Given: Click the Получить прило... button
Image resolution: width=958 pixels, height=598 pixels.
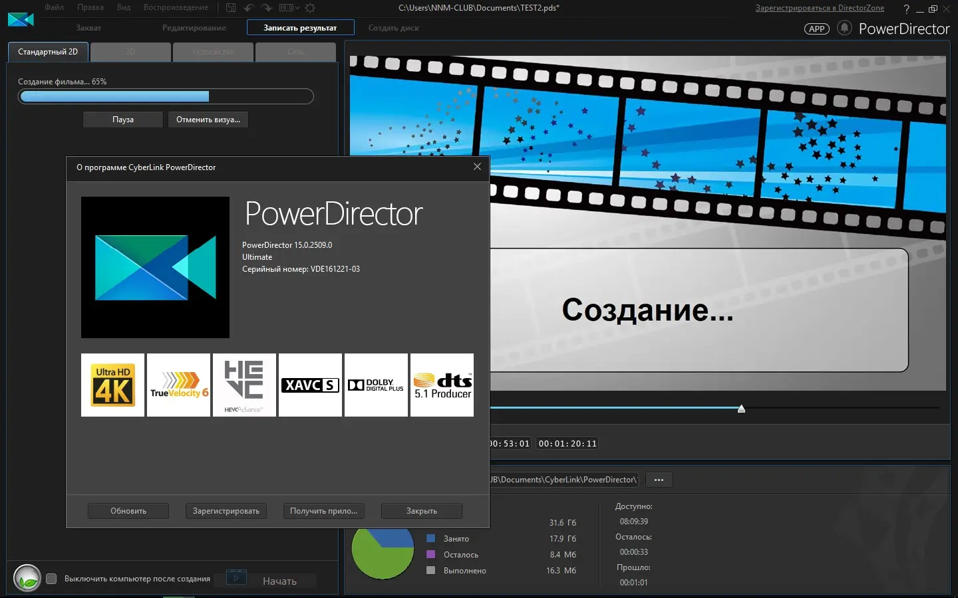Looking at the screenshot, I should 323,511.
